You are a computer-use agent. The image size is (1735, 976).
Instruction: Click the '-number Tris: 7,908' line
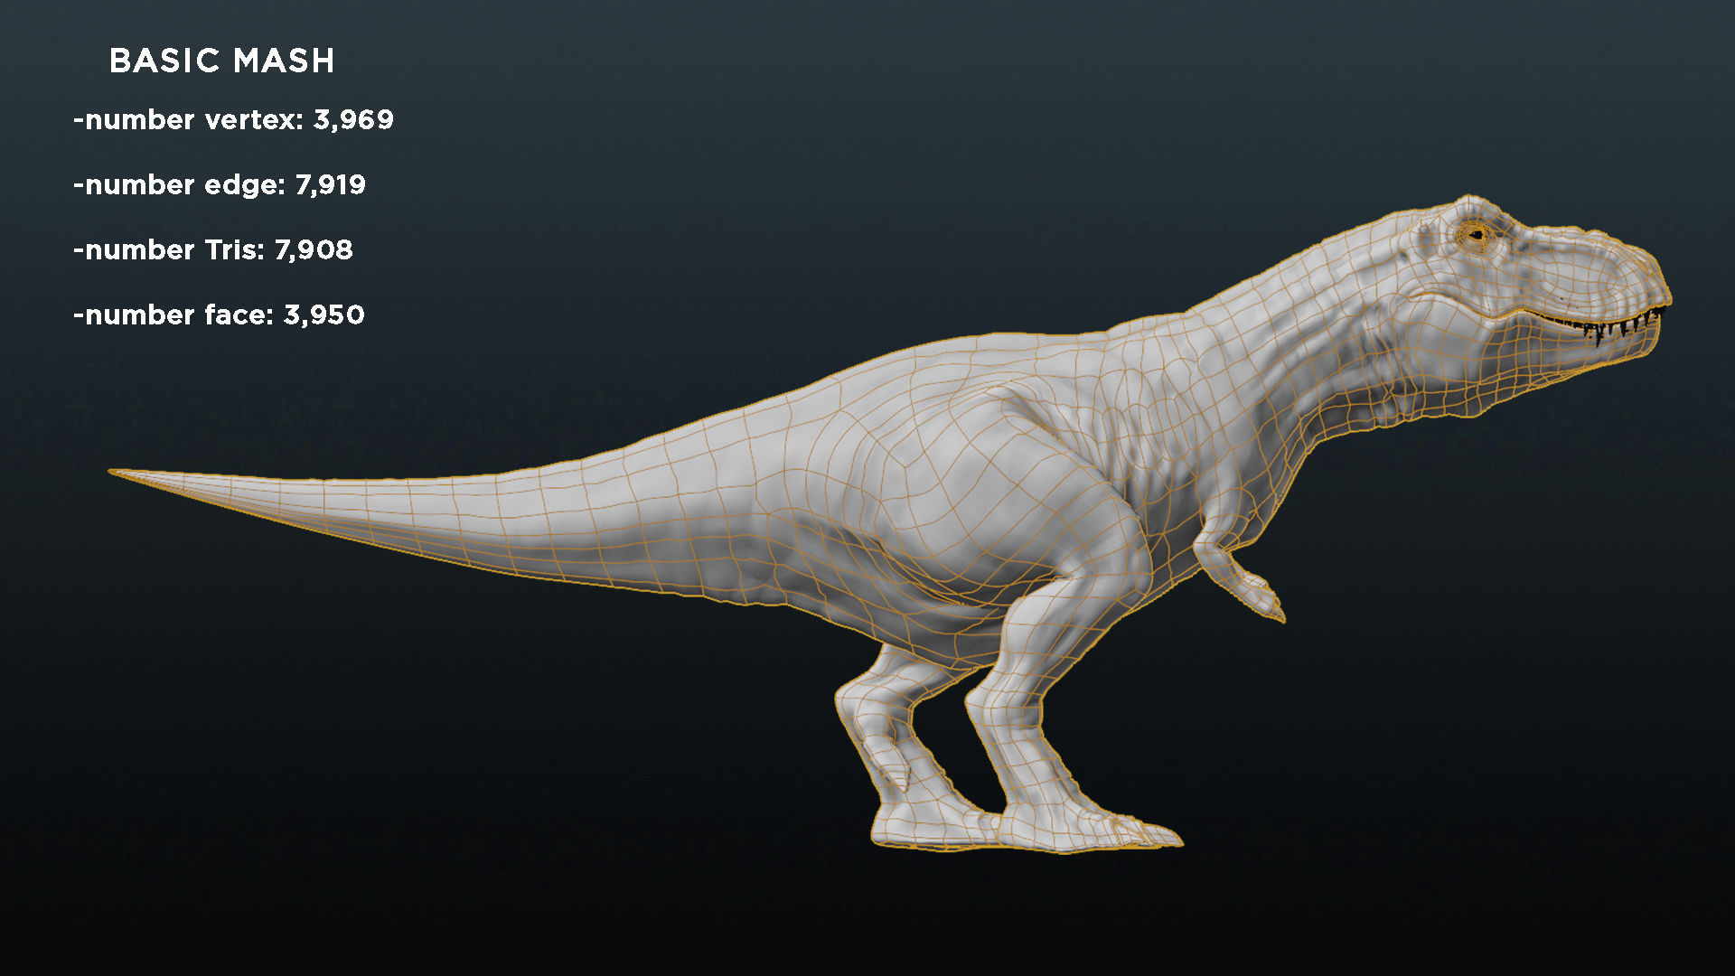pyautogui.click(x=213, y=250)
